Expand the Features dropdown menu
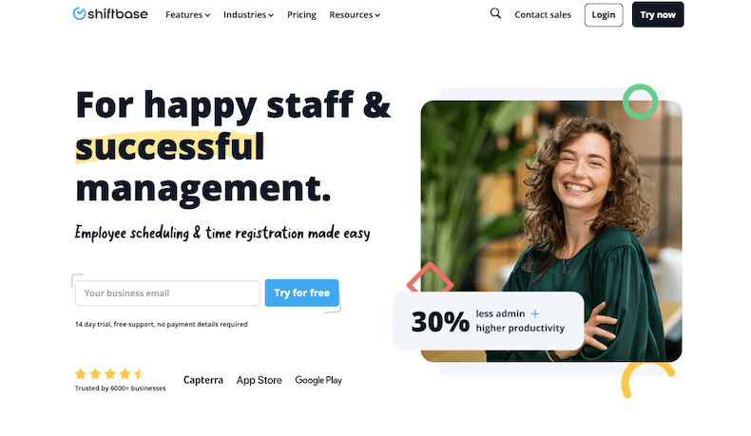 188,15
